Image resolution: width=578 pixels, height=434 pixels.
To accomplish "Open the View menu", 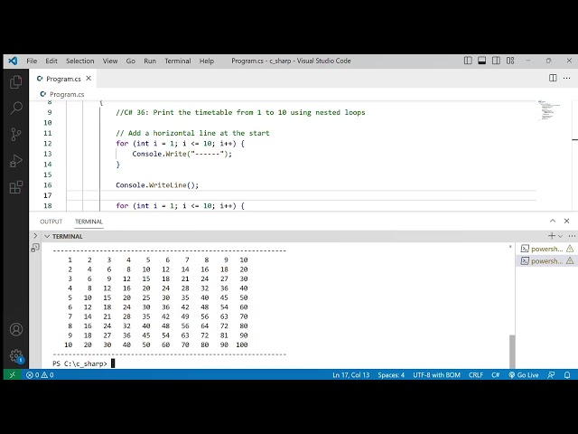I will (110, 61).
